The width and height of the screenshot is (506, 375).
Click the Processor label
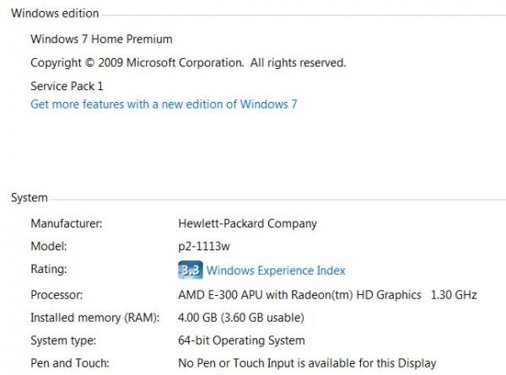pyautogui.click(x=58, y=294)
